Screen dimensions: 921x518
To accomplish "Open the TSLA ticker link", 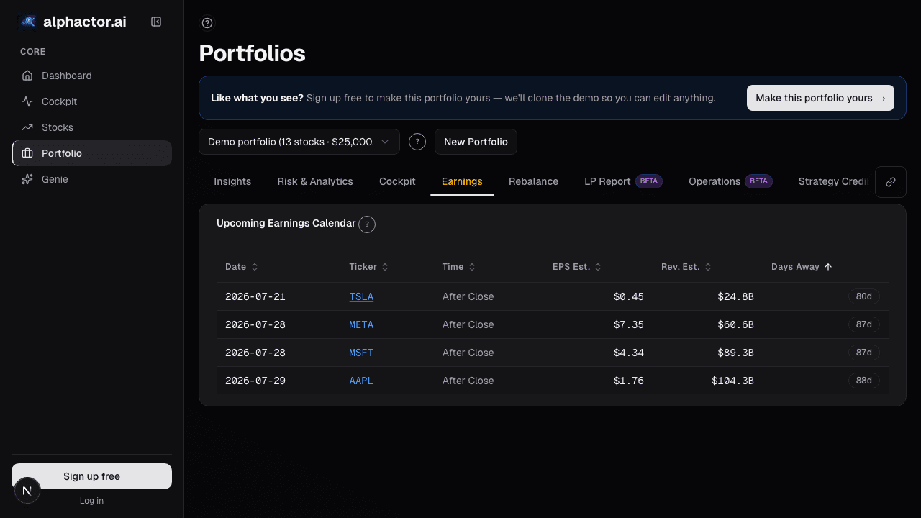I will pos(361,296).
